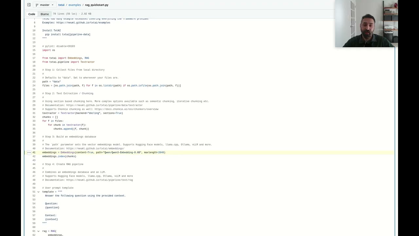This screenshot has width=419, height=236.
Task: Click the git branch icon beside master
Action: (x=37, y=5)
